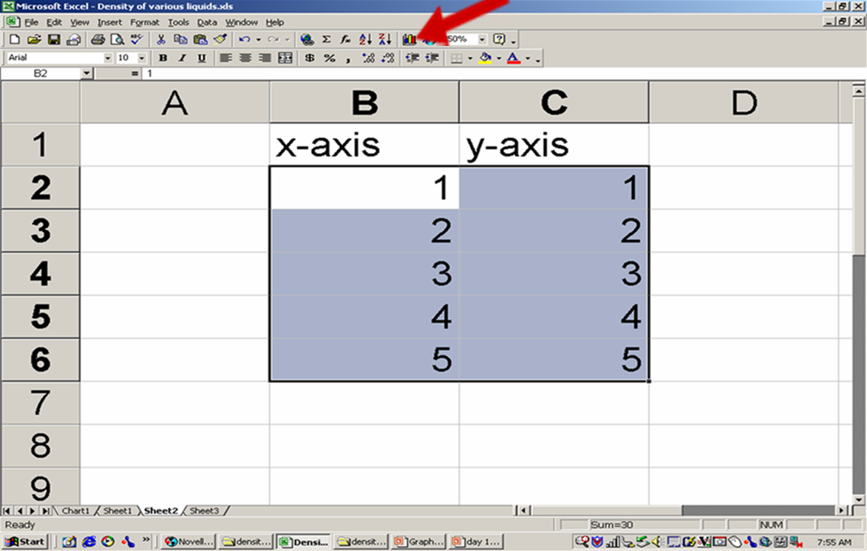Click Increase Indent icon
Image resolution: width=867 pixels, height=551 pixels.
pos(432,58)
